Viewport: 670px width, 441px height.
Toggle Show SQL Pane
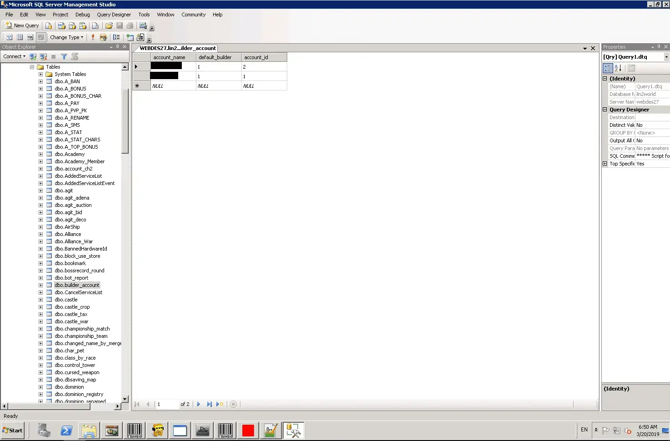click(30, 37)
